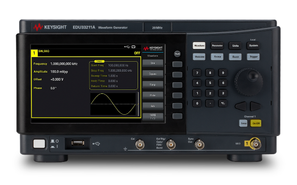
Task: Push the Parameter key
Action: tap(217, 46)
